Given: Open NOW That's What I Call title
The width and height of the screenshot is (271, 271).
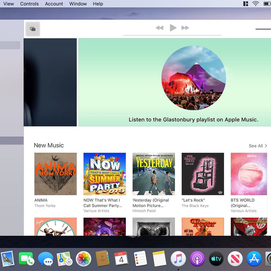Looking at the screenshot, I should pos(103,203).
